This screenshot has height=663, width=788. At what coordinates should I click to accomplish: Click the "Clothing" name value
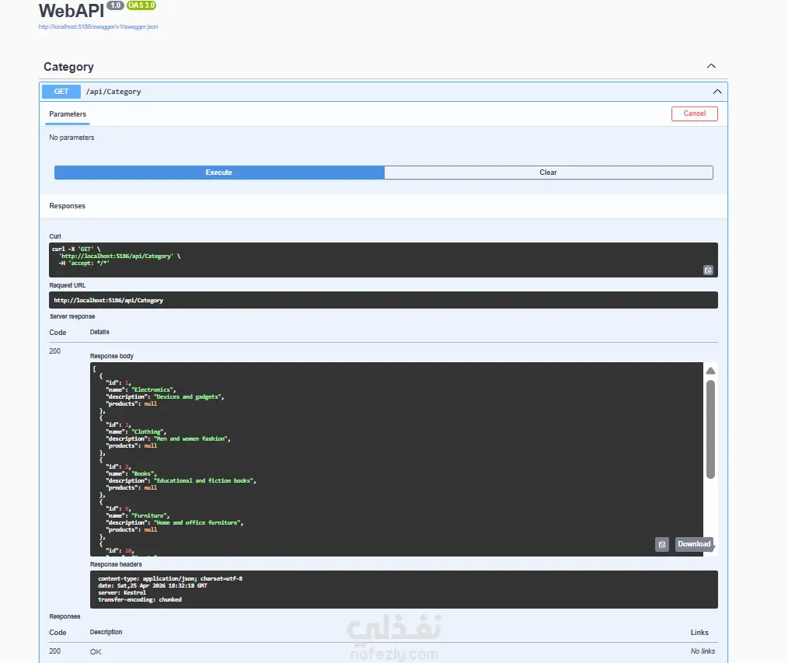click(147, 432)
